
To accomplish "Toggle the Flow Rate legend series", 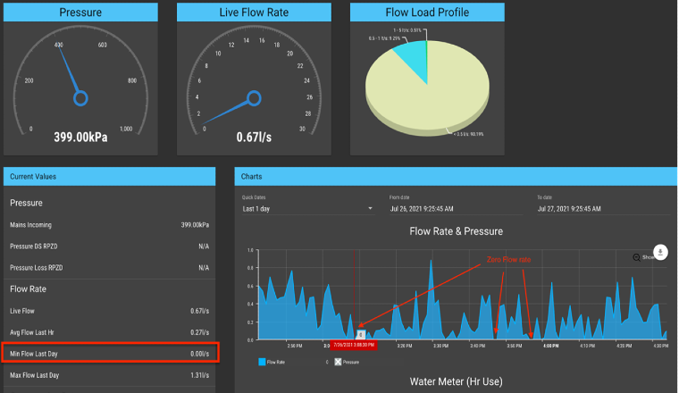I will (x=275, y=362).
